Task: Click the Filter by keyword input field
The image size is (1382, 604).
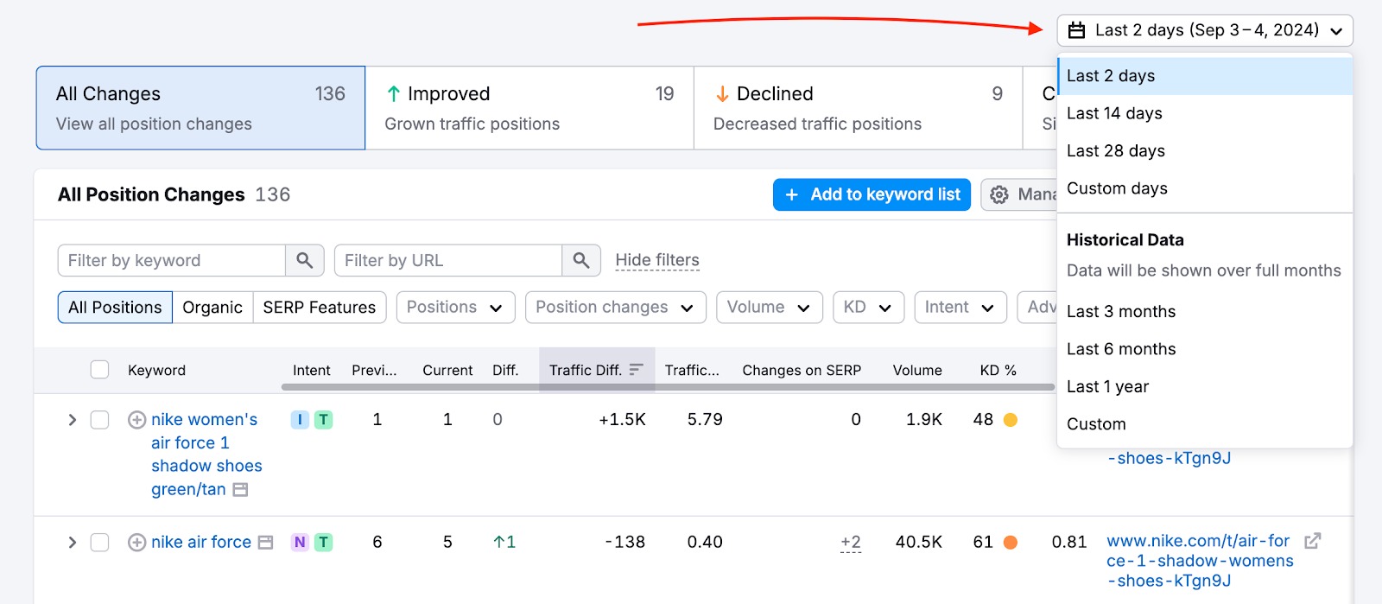Action: [x=173, y=260]
